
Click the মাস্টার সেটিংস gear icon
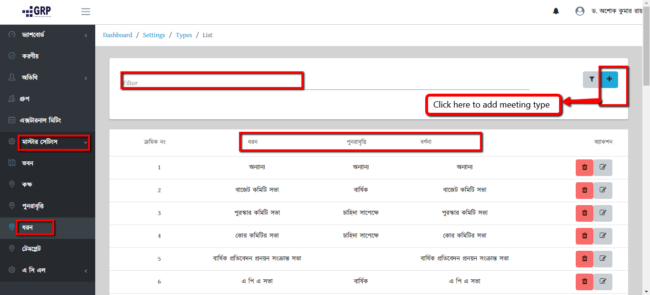[x=12, y=141]
